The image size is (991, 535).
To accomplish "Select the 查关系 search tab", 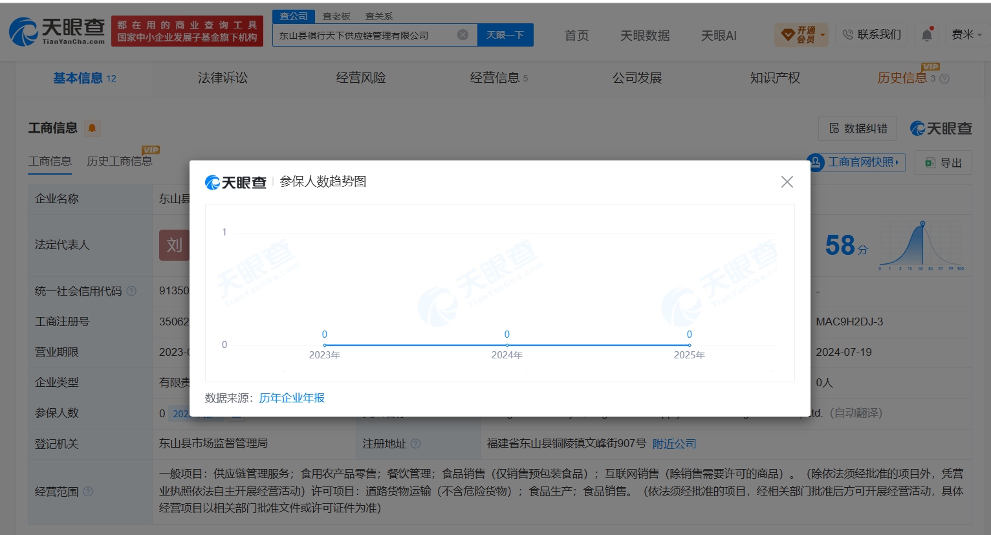I will tap(379, 16).
